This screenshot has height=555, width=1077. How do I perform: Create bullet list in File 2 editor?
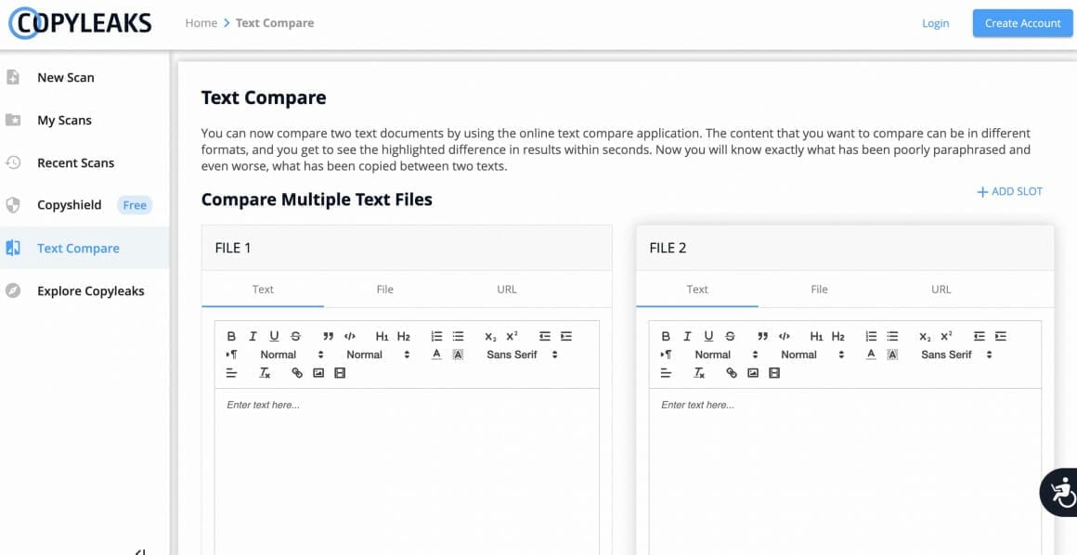point(892,336)
